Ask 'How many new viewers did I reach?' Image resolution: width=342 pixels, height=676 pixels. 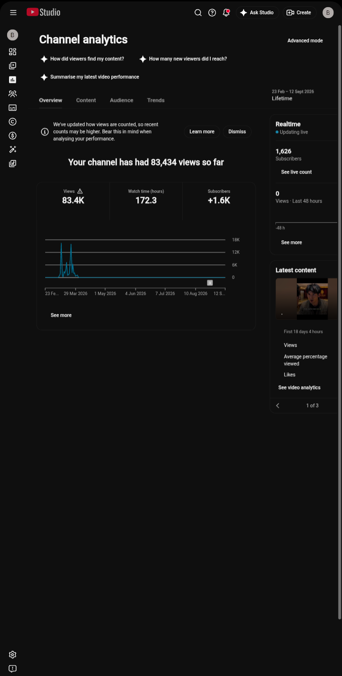tap(183, 59)
